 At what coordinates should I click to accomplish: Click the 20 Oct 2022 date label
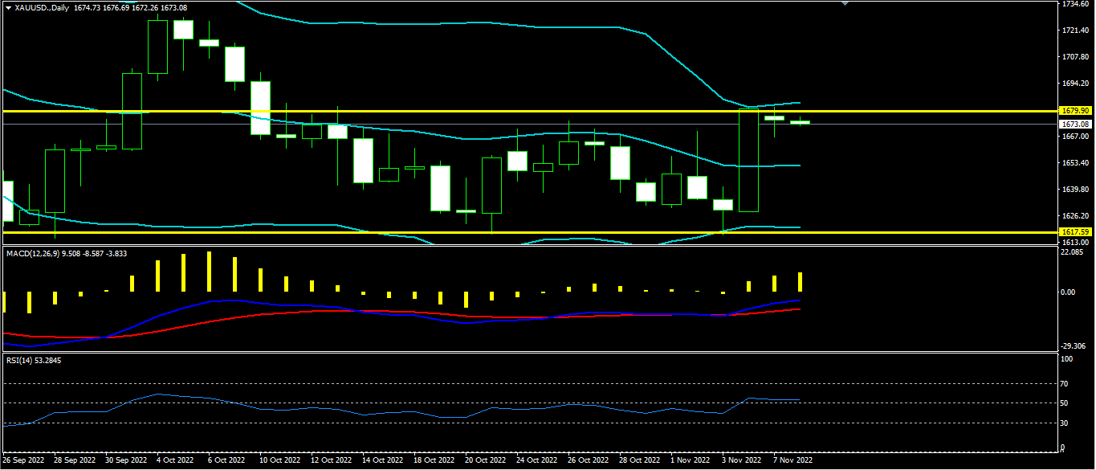(x=486, y=461)
